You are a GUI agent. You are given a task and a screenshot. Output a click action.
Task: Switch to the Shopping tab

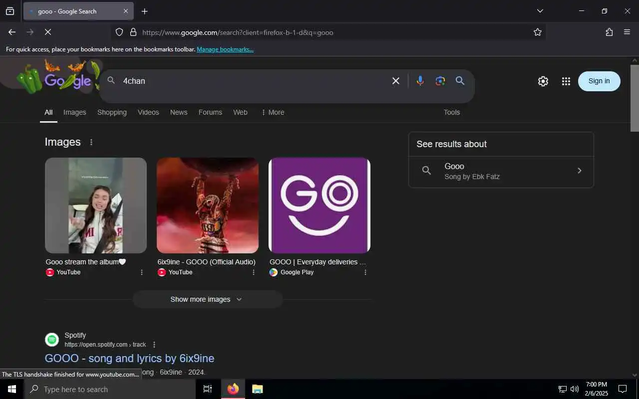click(x=112, y=113)
